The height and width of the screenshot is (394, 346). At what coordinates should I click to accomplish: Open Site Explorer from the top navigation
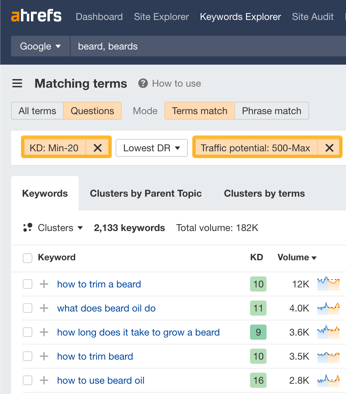[161, 17]
